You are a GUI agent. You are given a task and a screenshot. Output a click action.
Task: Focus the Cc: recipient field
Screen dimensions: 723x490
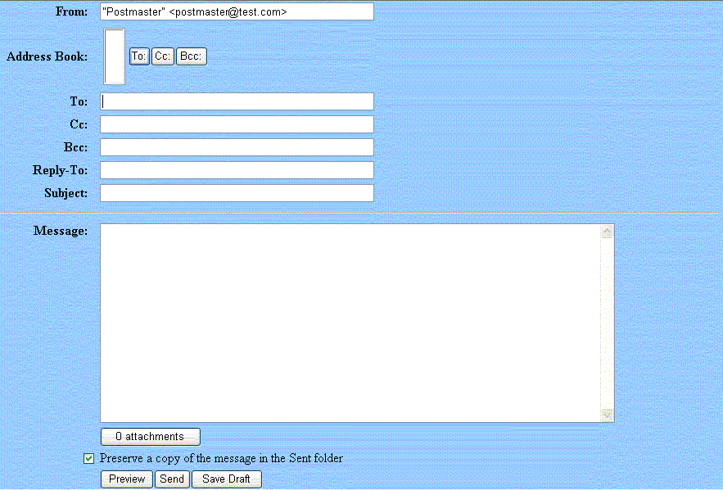(x=237, y=124)
